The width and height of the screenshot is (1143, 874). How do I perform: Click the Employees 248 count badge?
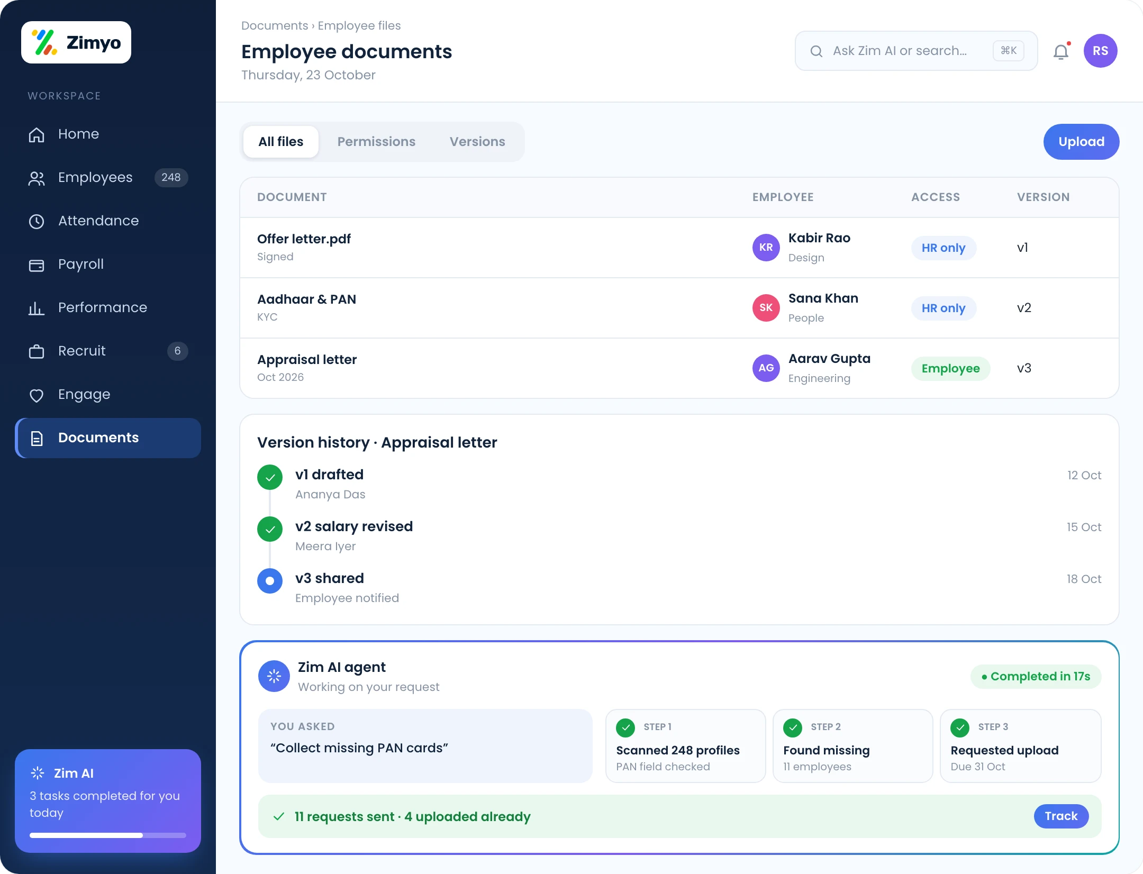click(x=171, y=178)
